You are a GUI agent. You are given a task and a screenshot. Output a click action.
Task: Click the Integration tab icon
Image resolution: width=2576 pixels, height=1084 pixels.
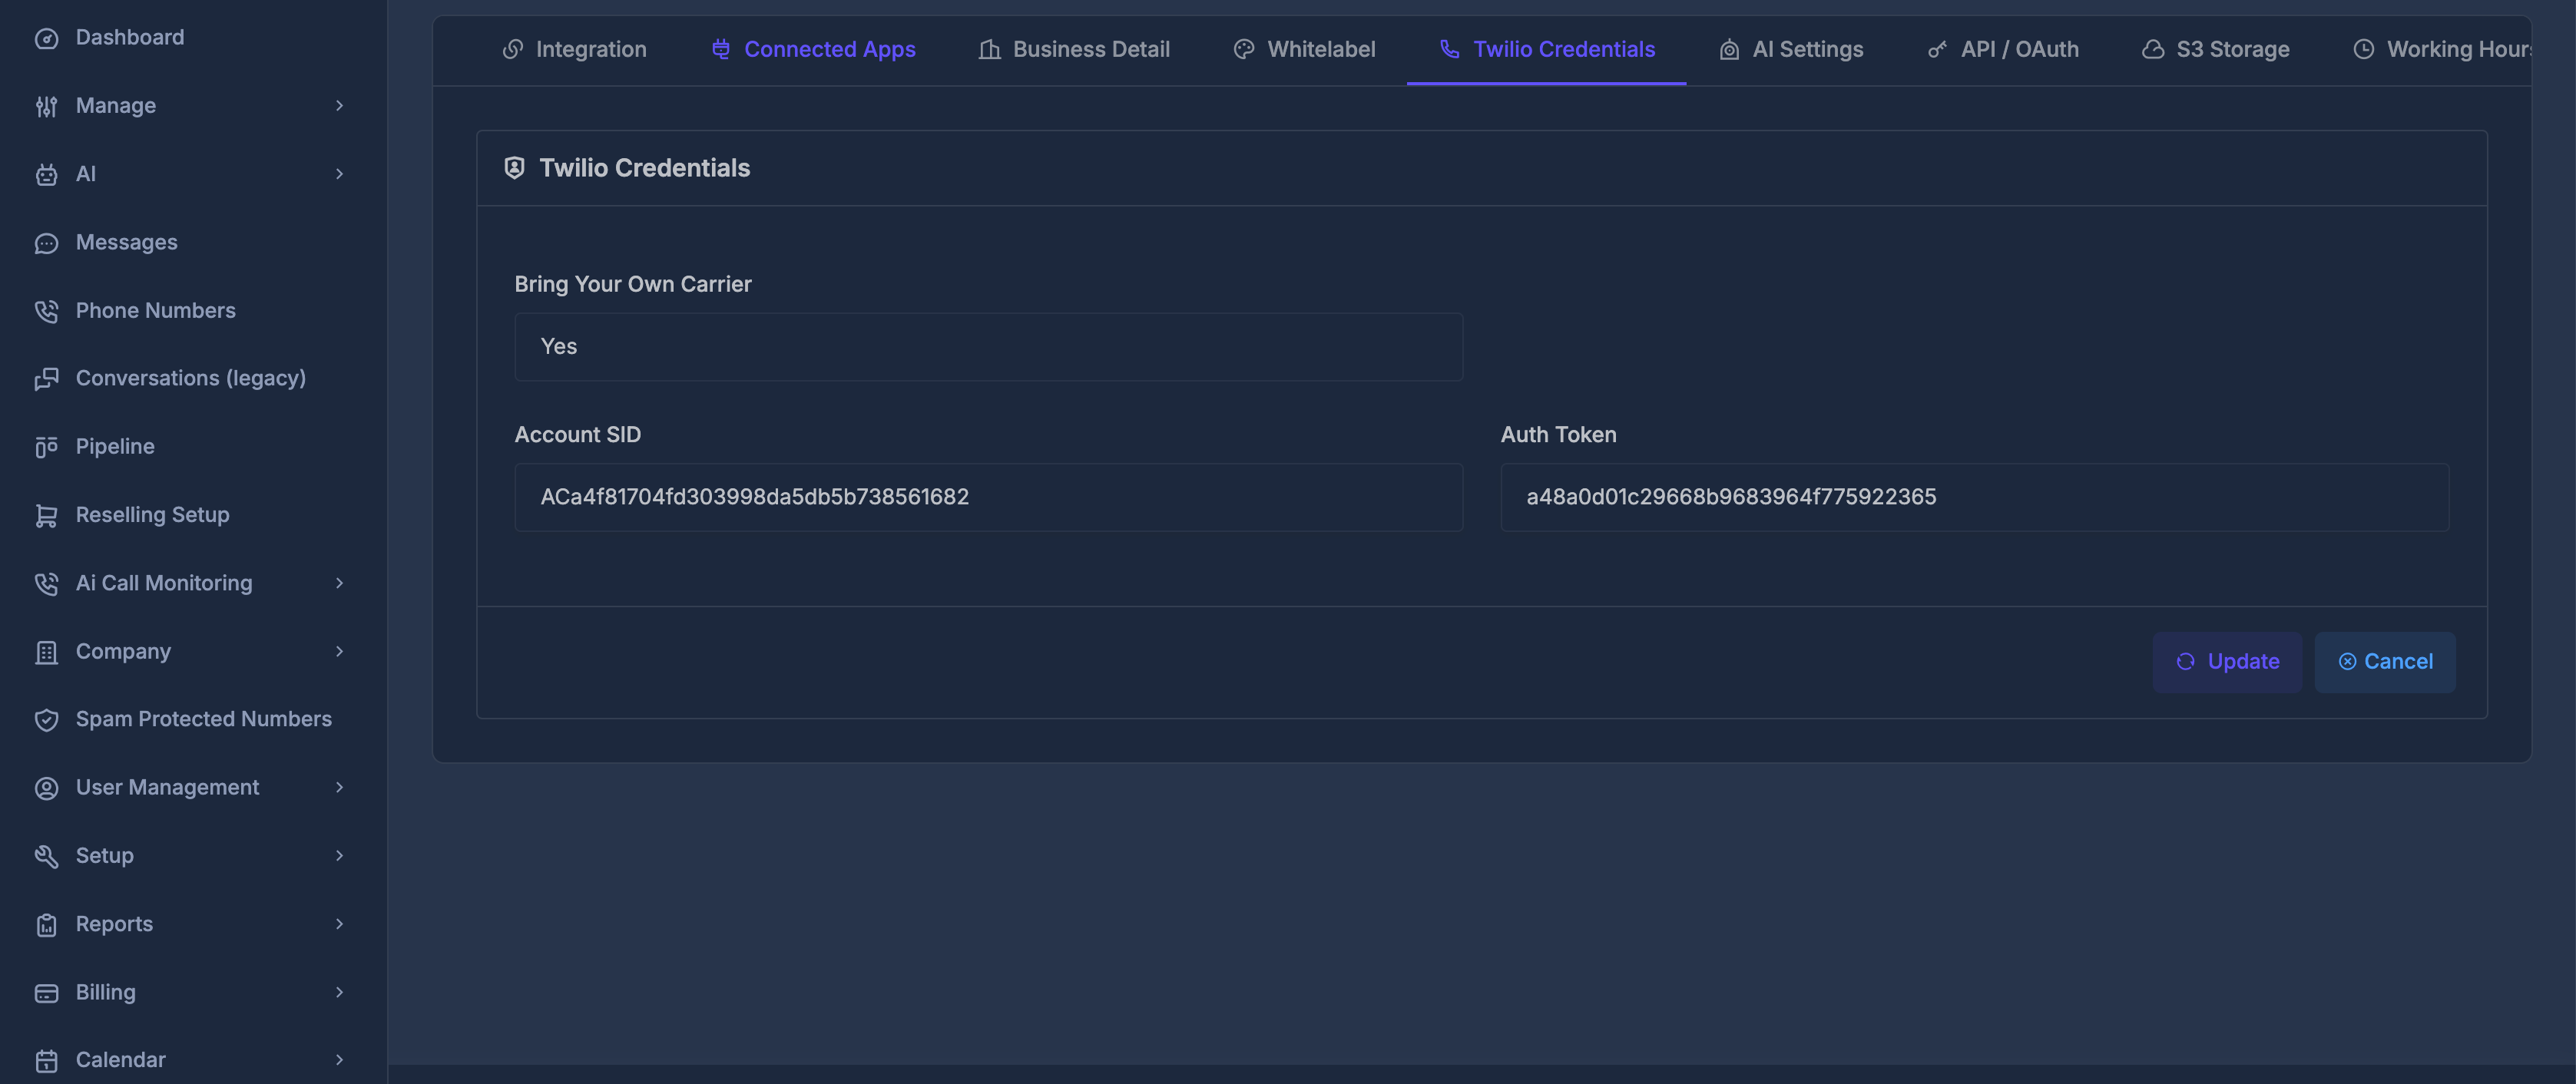coord(513,49)
